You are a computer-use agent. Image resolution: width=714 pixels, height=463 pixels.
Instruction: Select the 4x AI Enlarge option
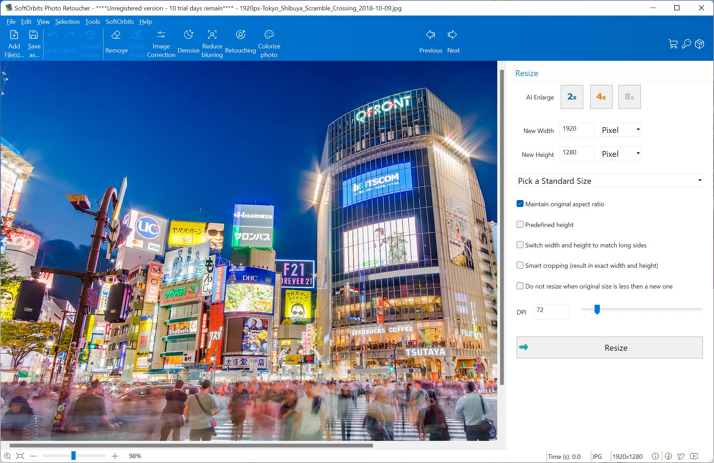[600, 96]
